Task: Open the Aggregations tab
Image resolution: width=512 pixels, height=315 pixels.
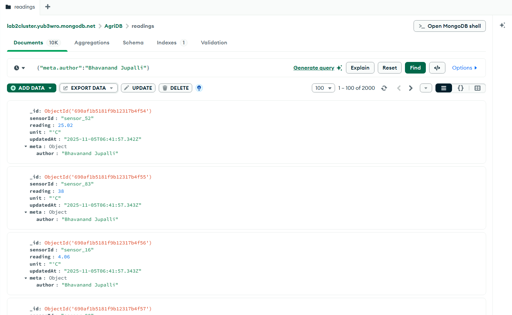Action: pos(92,43)
